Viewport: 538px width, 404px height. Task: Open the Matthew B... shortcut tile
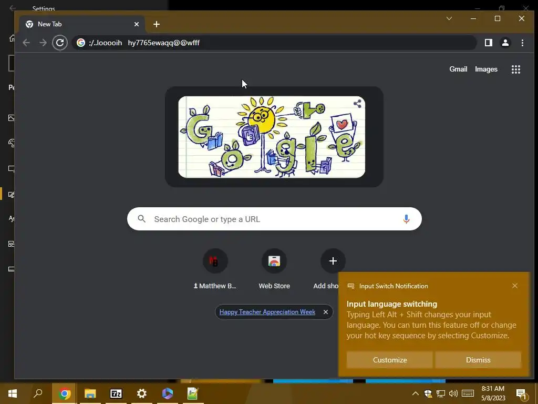(215, 269)
